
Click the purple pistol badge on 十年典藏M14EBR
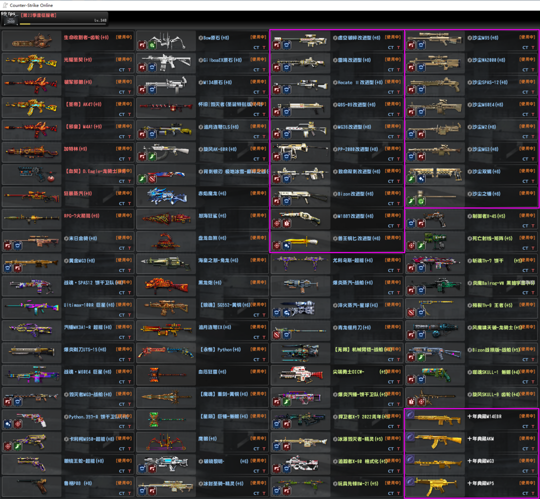coord(410,414)
